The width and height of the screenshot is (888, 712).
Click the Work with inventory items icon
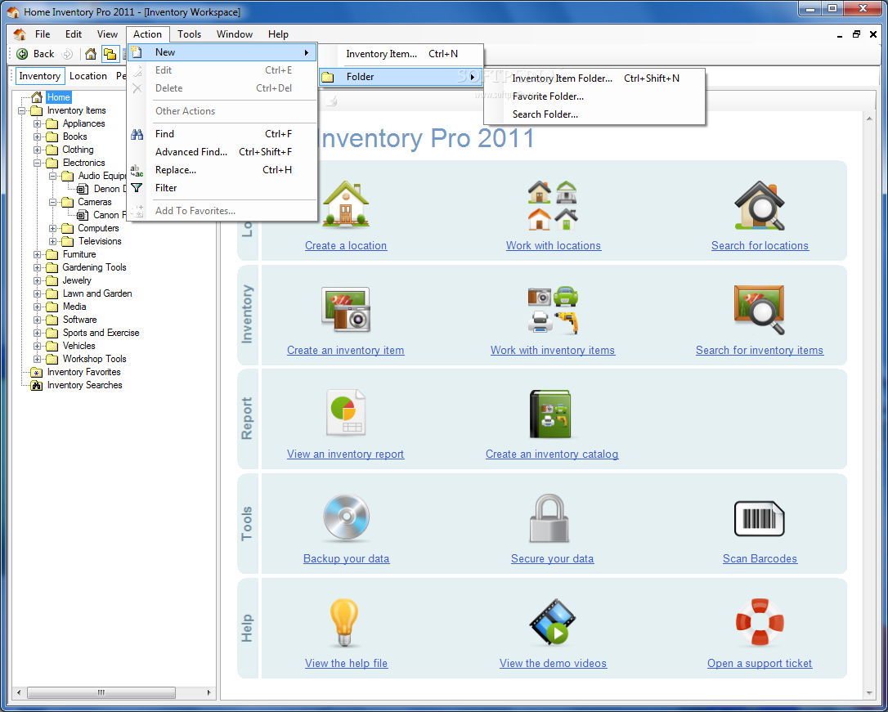click(x=553, y=310)
